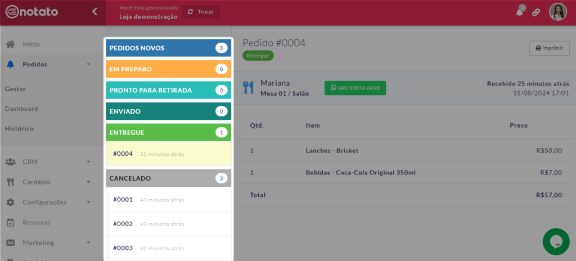Viewport: 576px width, 261px height.
Task: Print the order with Imprimir button
Action: (549, 48)
